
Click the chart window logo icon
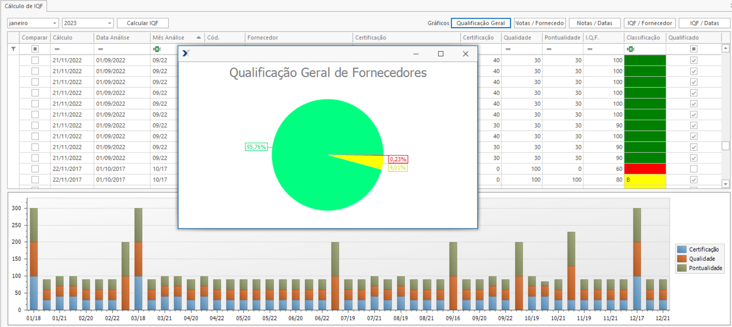(x=186, y=53)
